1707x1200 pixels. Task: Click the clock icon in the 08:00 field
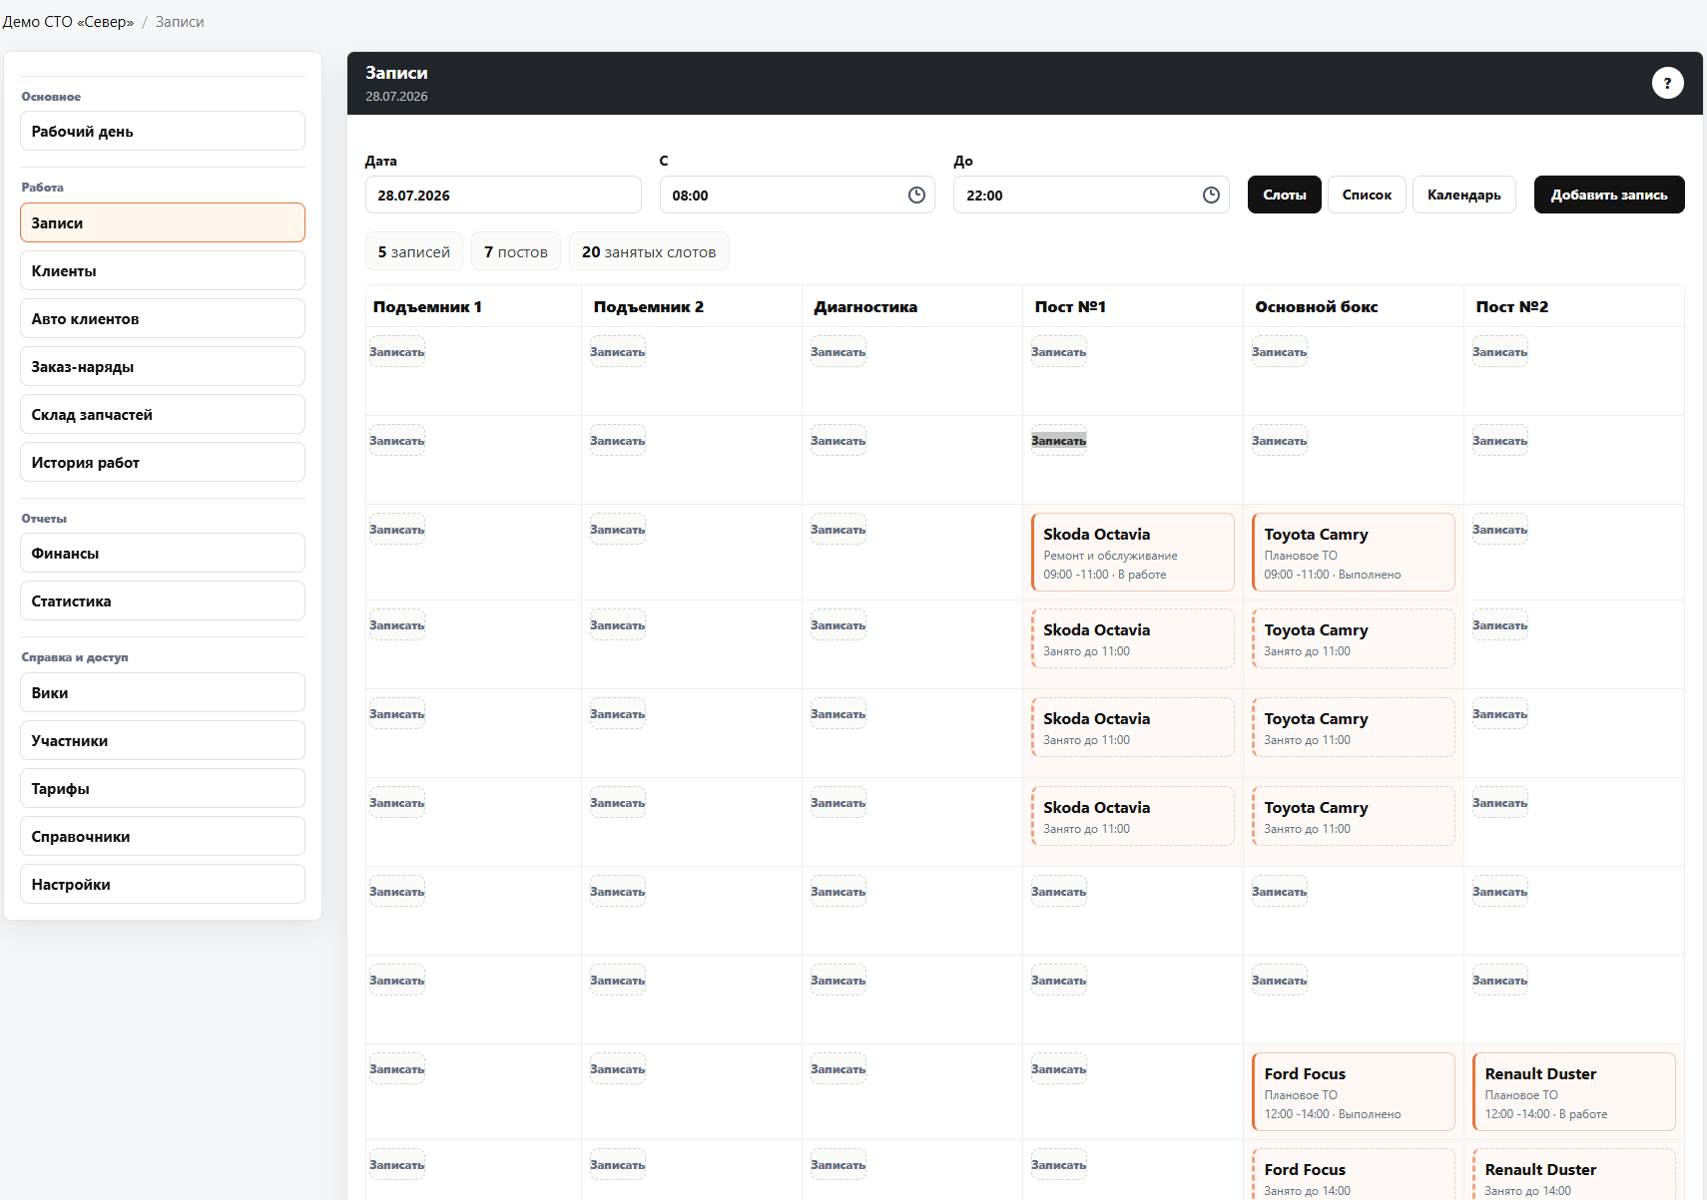coord(916,196)
